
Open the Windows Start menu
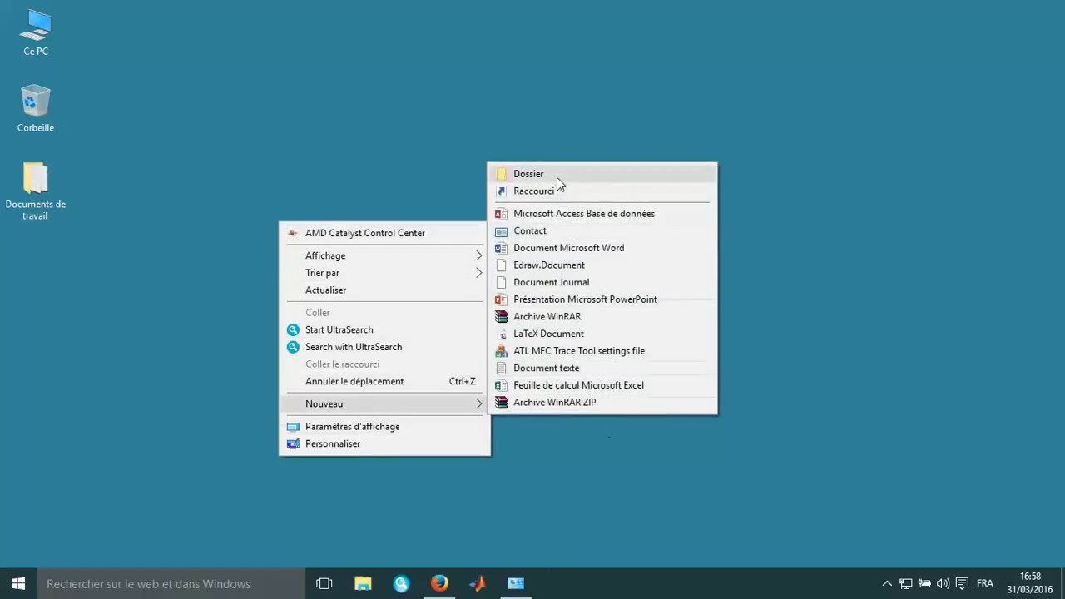[18, 583]
